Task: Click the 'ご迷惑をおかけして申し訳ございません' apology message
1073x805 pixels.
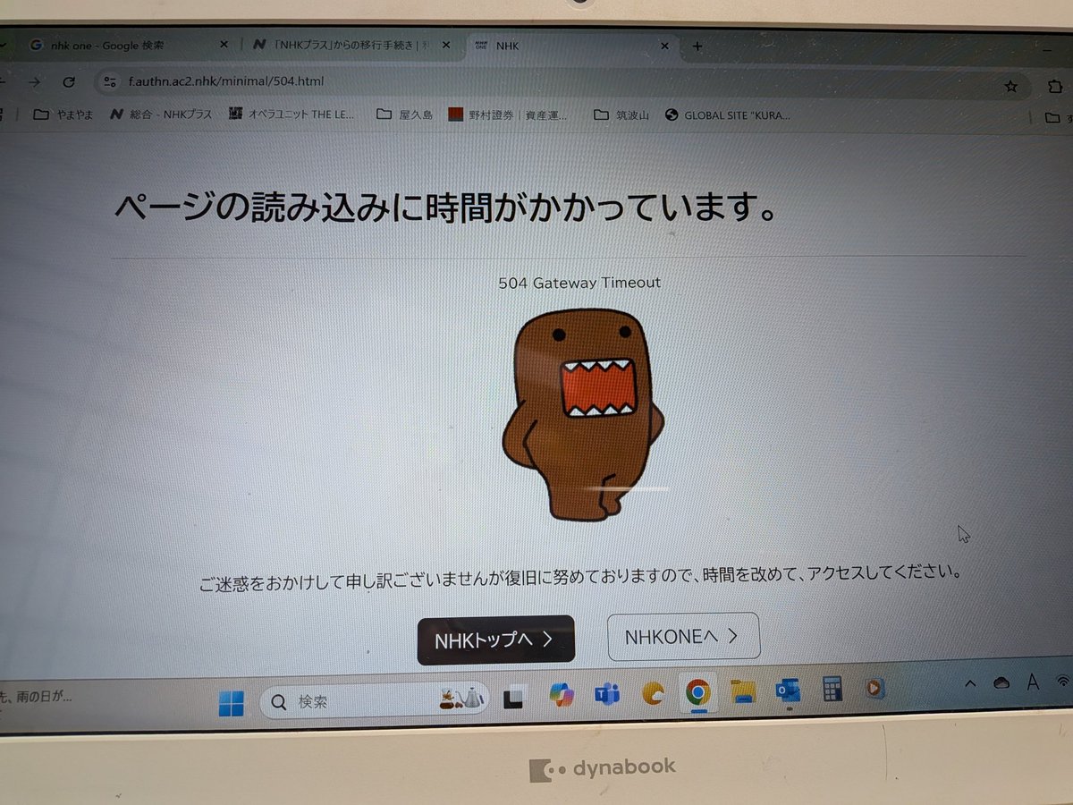Action: pos(581,578)
